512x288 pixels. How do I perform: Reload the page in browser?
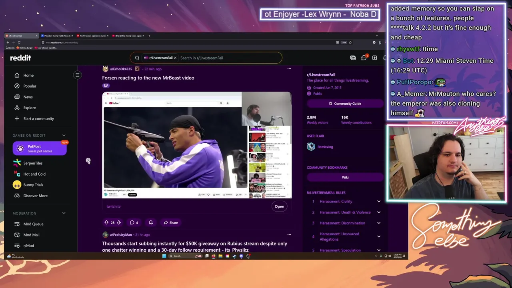pos(19,42)
